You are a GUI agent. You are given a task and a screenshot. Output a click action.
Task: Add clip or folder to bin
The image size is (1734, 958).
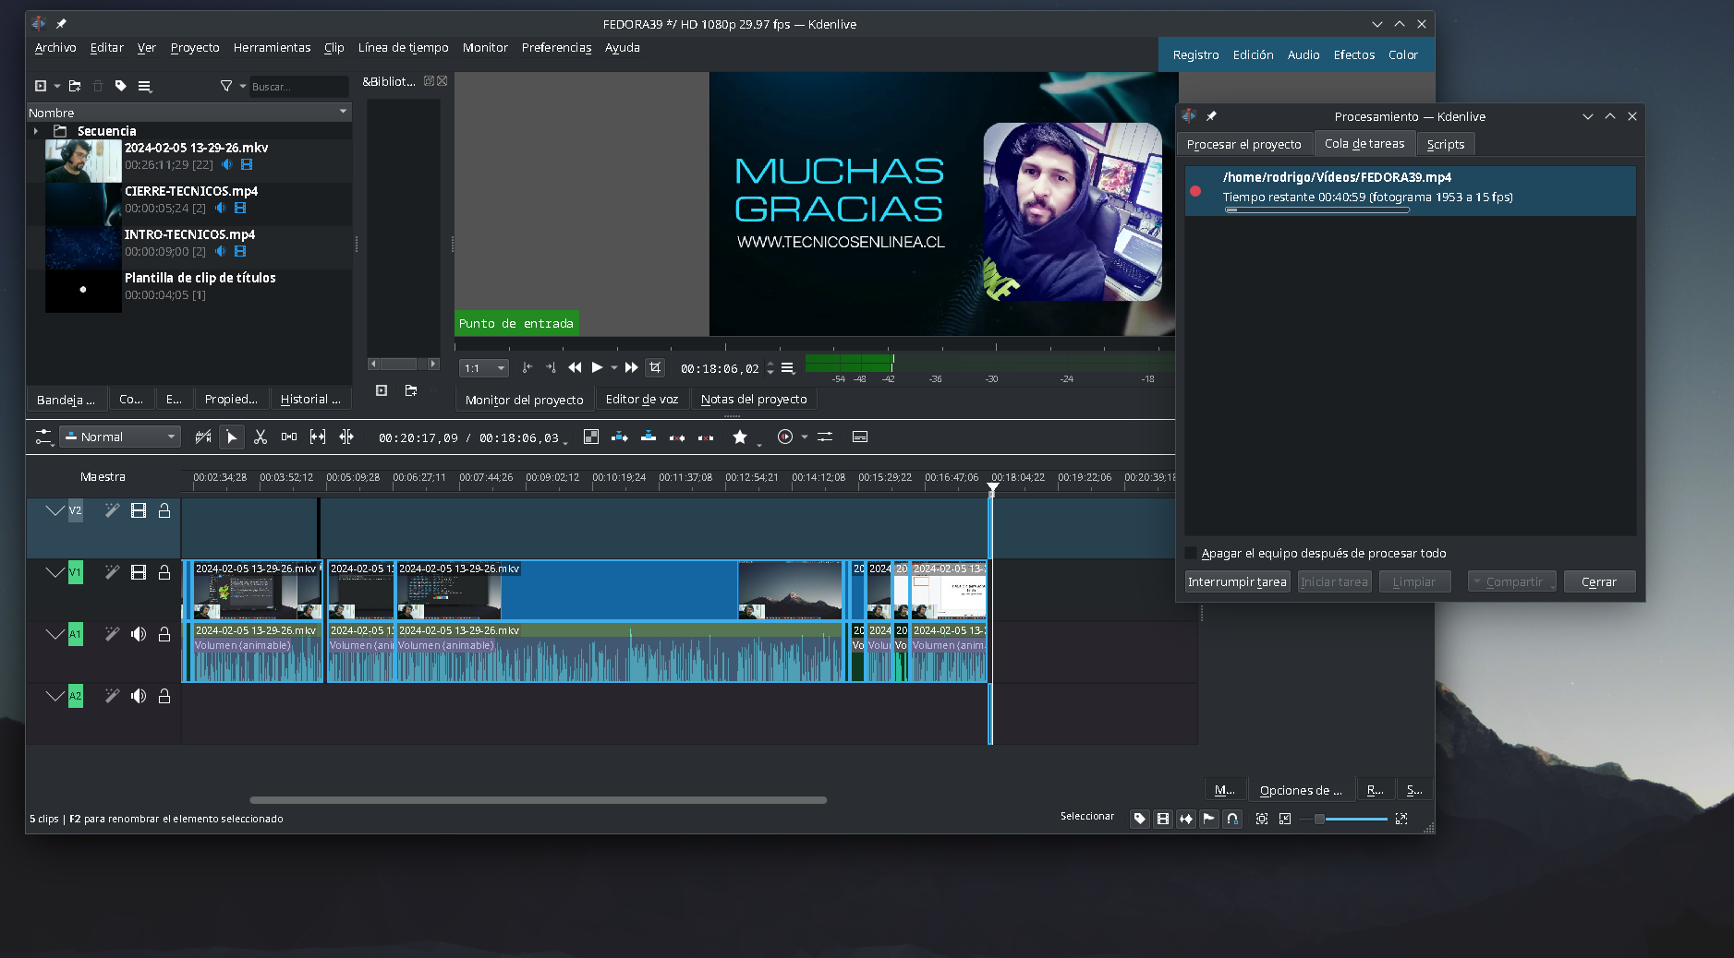coord(40,86)
